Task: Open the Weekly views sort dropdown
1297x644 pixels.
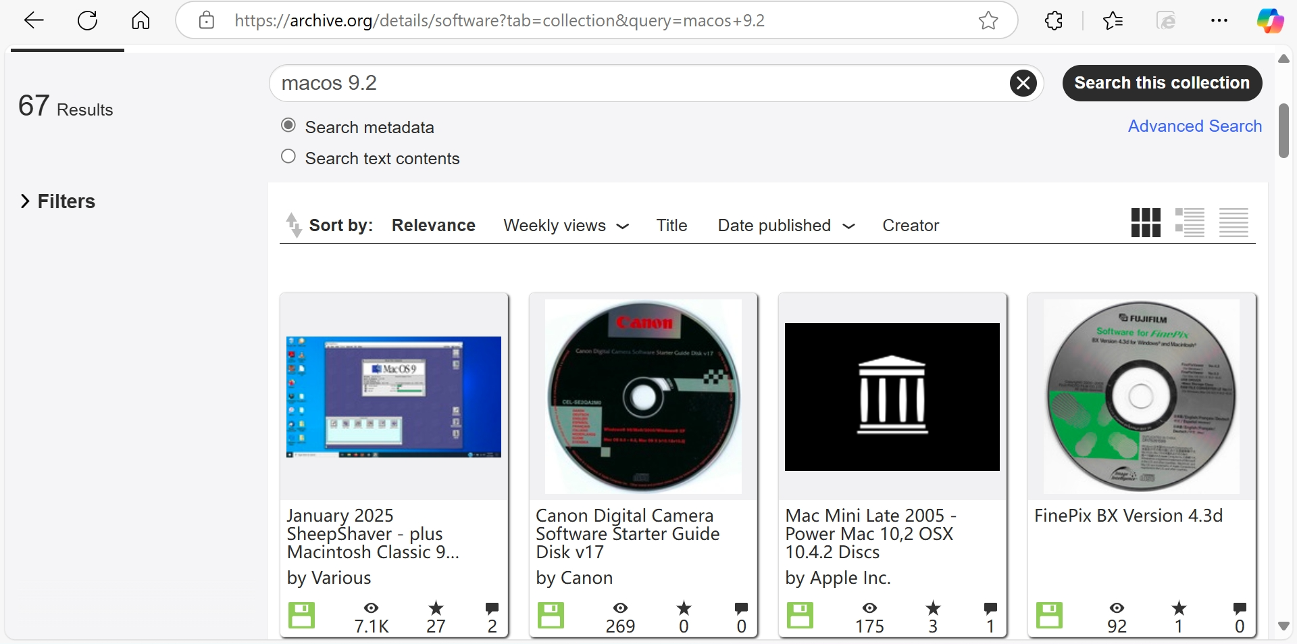Action: 566,226
